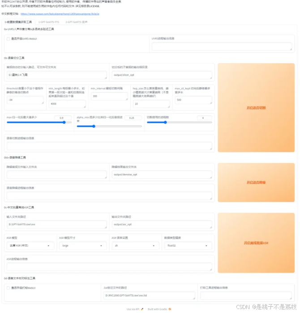The width and height of the screenshot is (300, 313).
Task: Start the 开启离线批量ASR button
Action: pos(256,243)
